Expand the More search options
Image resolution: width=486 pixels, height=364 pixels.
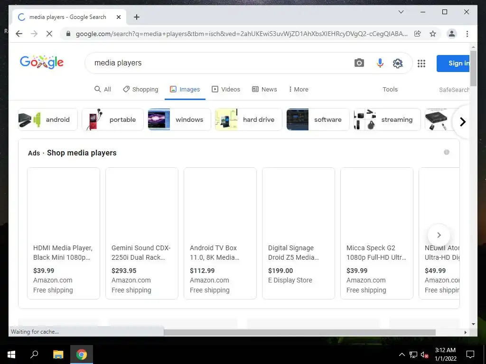pos(299,89)
